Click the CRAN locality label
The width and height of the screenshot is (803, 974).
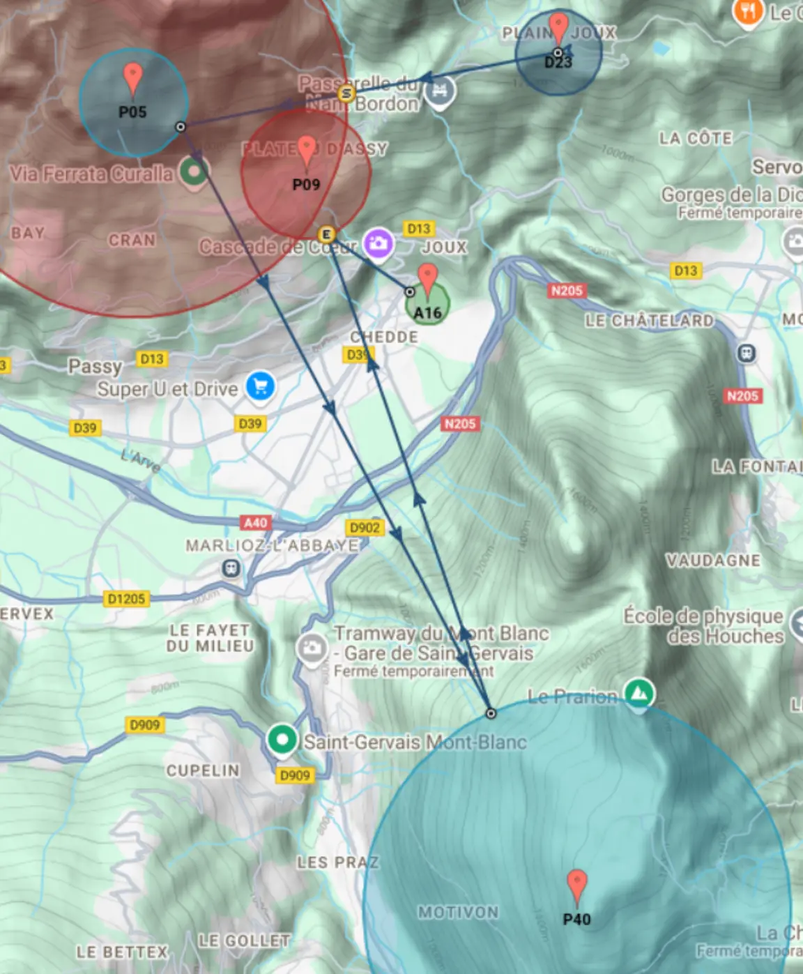pos(132,241)
